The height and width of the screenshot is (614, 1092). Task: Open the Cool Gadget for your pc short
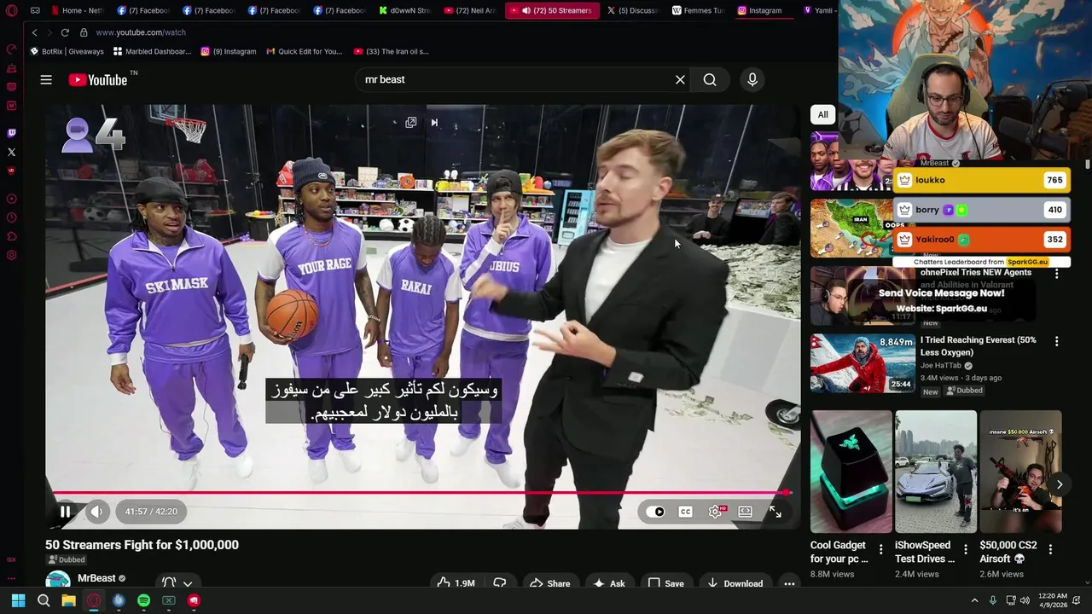(851, 472)
